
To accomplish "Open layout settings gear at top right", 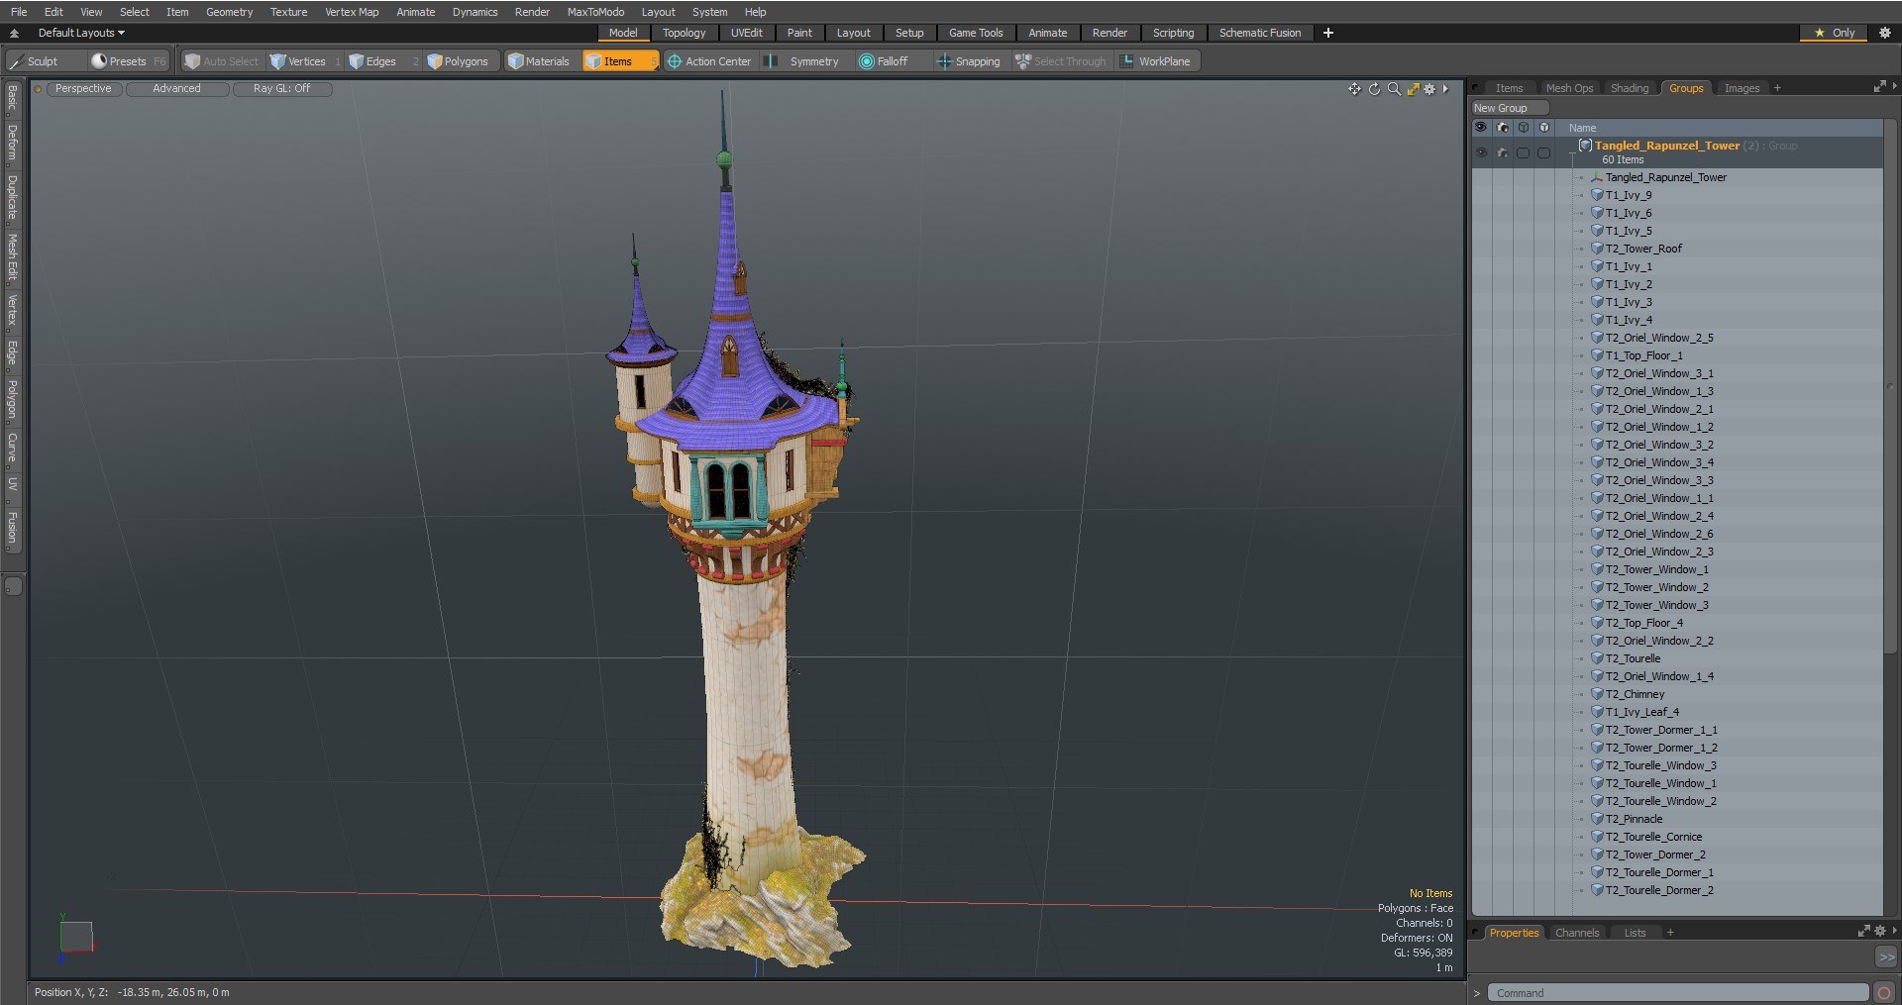I will [x=1885, y=33].
